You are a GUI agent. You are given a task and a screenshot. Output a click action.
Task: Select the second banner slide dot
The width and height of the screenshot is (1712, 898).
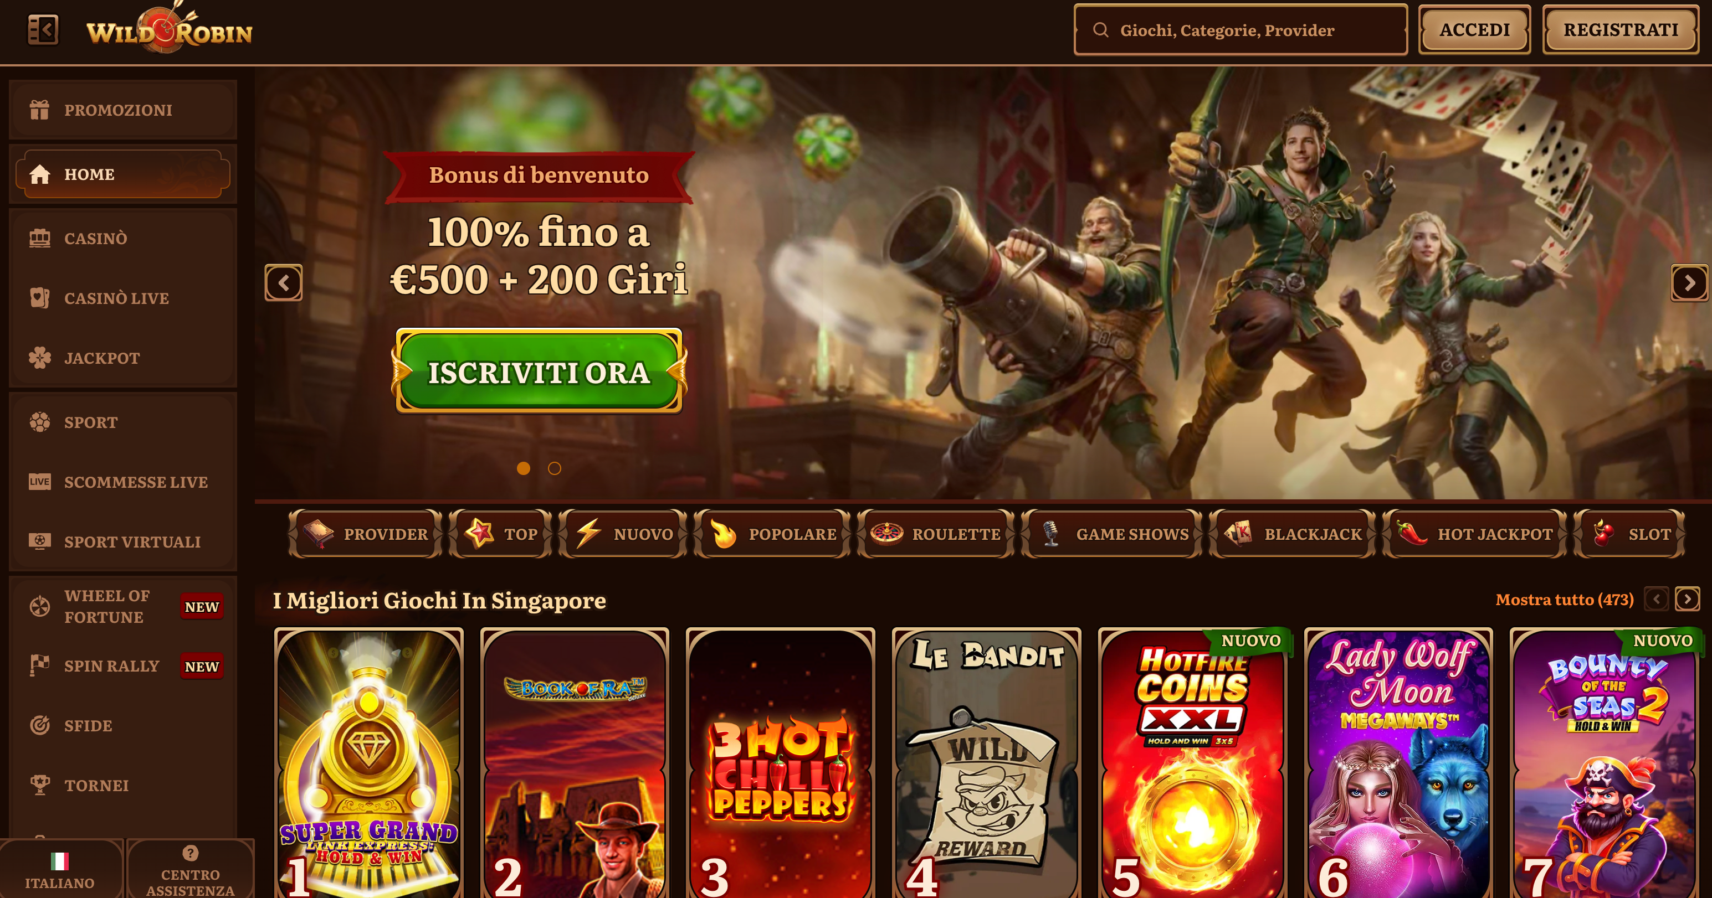(554, 468)
